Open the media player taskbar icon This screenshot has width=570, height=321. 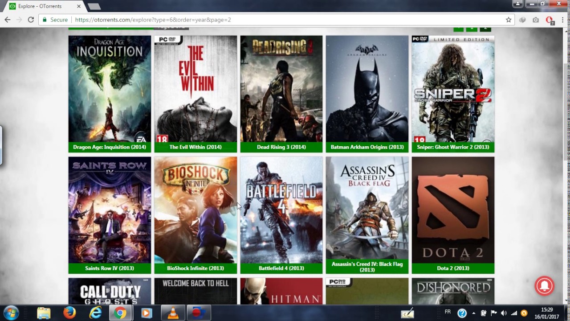pyautogui.click(x=146, y=313)
